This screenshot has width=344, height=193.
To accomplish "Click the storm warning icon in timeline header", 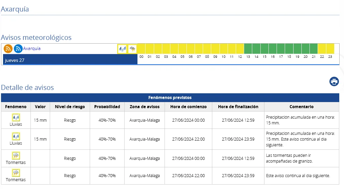I will tap(132, 49).
